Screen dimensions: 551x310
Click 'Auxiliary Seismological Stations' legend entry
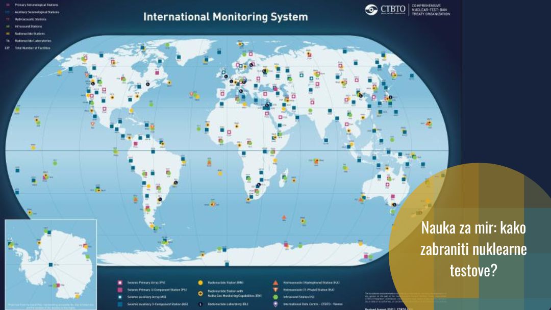click(x=37, y=12)
